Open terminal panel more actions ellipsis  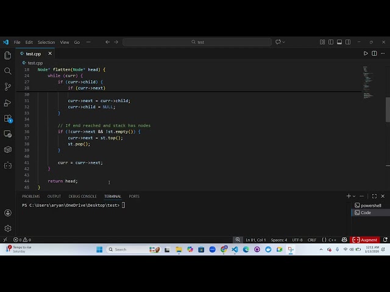[x=361, y=196]
